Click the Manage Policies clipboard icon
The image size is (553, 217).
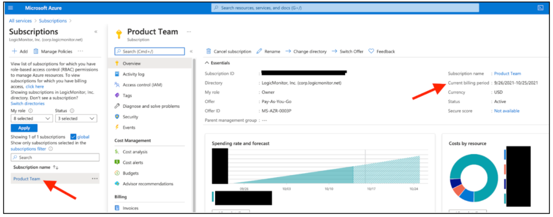click(36, 51)
